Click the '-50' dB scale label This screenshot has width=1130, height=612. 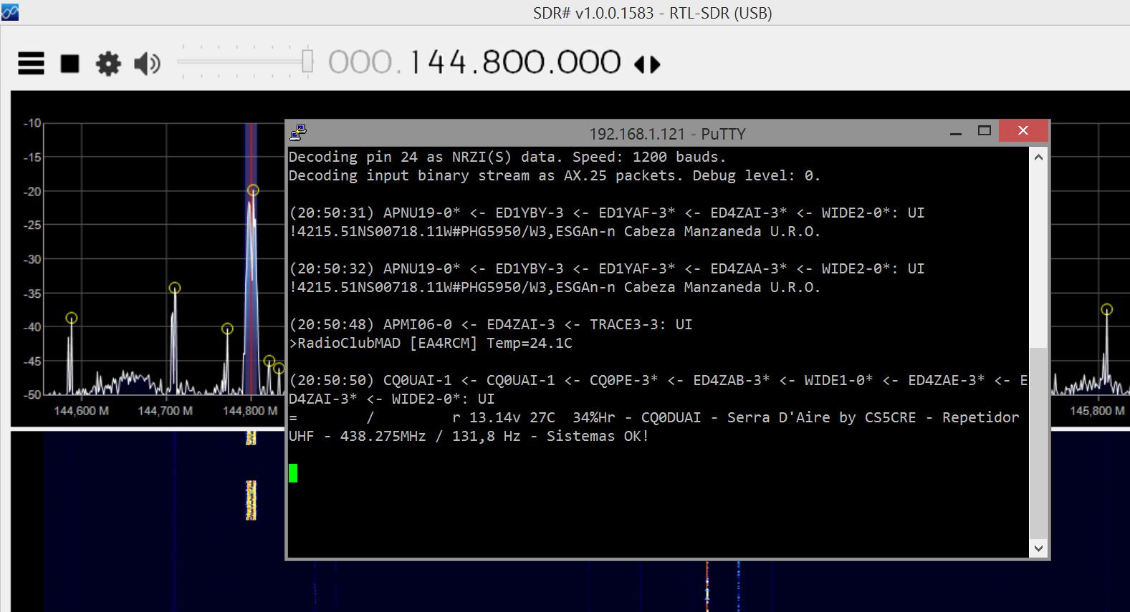pyautogui.click(x=32, y=394)
